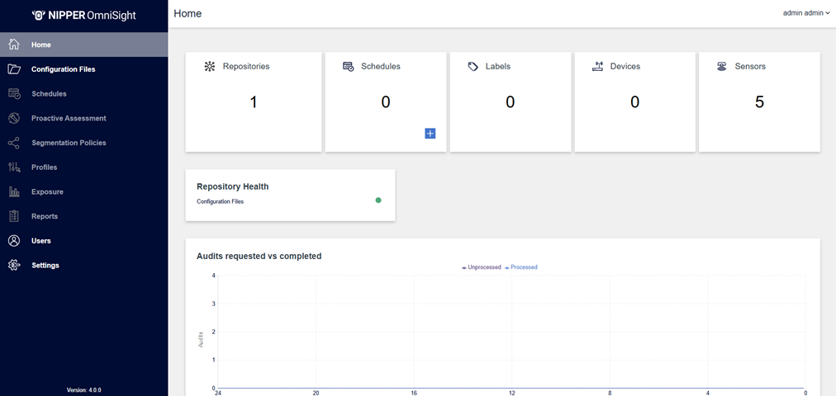
Task: Click the Configuration Files folder icon
Action: 14,69
